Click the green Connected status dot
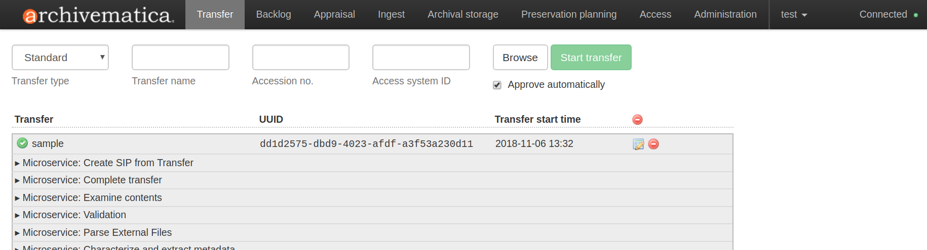This screenshot has width=927, height=250. pyautogui.click(x=916, y=15)
